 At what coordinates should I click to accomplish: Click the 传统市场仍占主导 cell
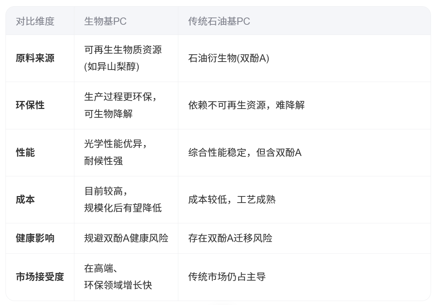click(227, 277)
